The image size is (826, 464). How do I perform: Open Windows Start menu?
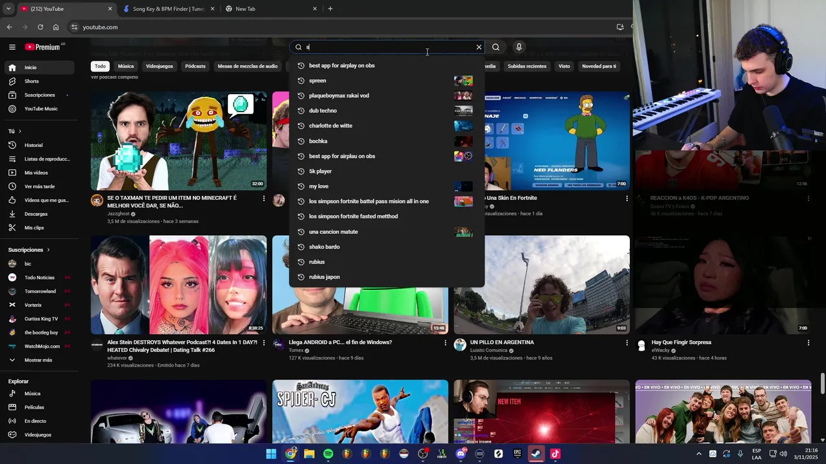[x=272, y=454]
